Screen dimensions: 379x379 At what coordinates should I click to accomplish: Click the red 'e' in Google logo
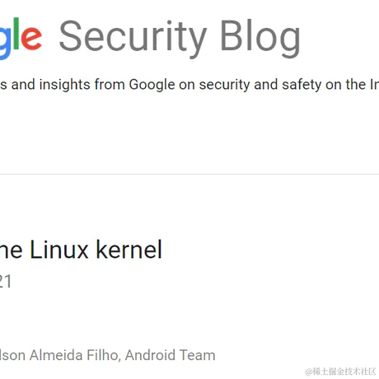pos(31,38)
